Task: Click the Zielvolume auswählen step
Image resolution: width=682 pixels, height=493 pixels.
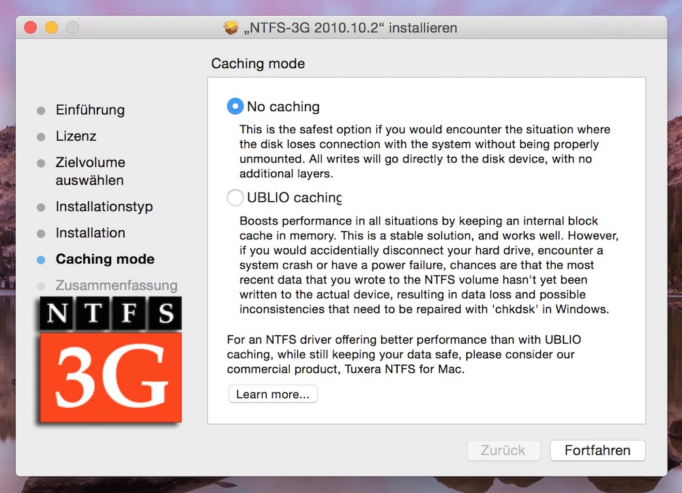Action: (x=91, y=171)
